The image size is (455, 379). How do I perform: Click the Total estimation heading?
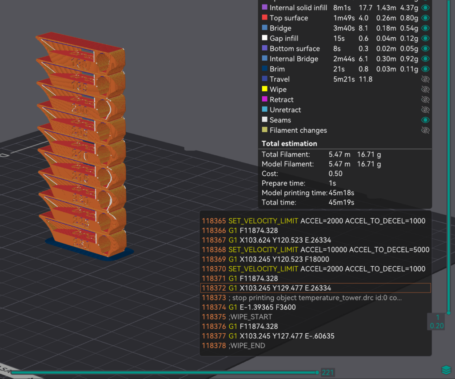[x=289, y=143]
